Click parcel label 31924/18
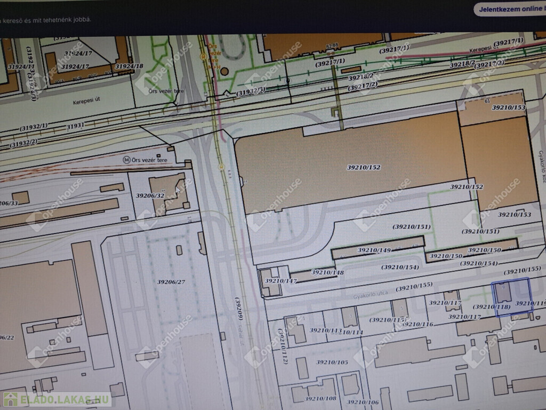546x410 pixels. pos(129,66)
